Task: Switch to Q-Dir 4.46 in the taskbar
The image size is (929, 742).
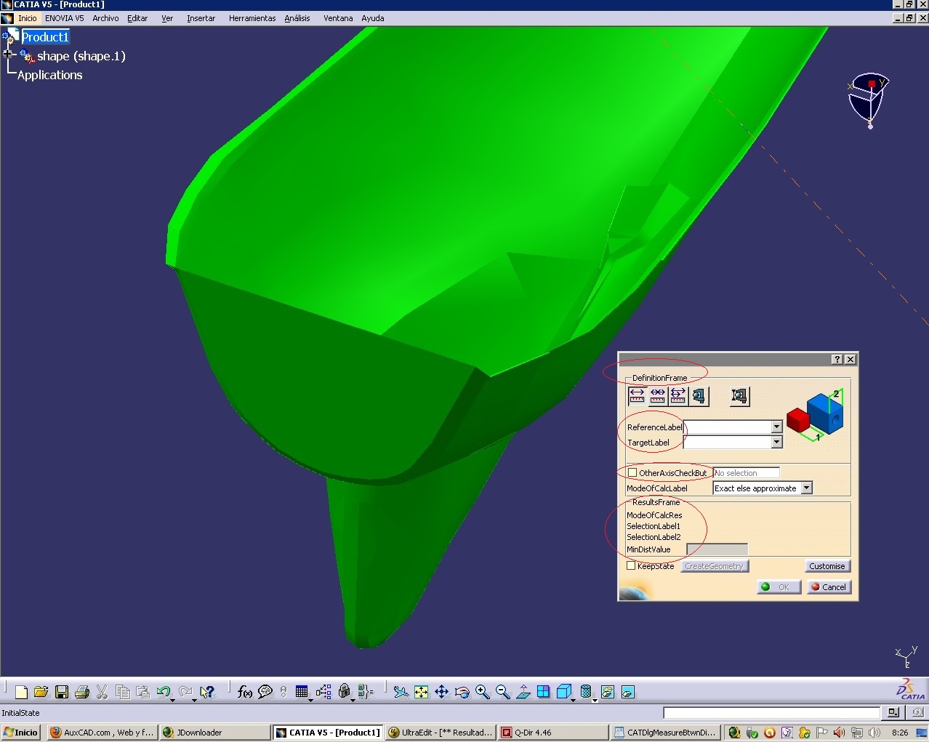Action: click(553, 732)
